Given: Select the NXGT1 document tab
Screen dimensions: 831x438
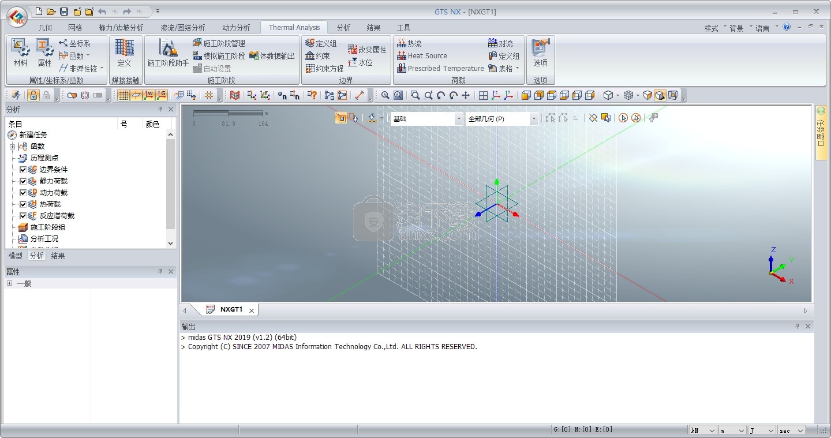Looking at the screenshot, I should [231, 310].
